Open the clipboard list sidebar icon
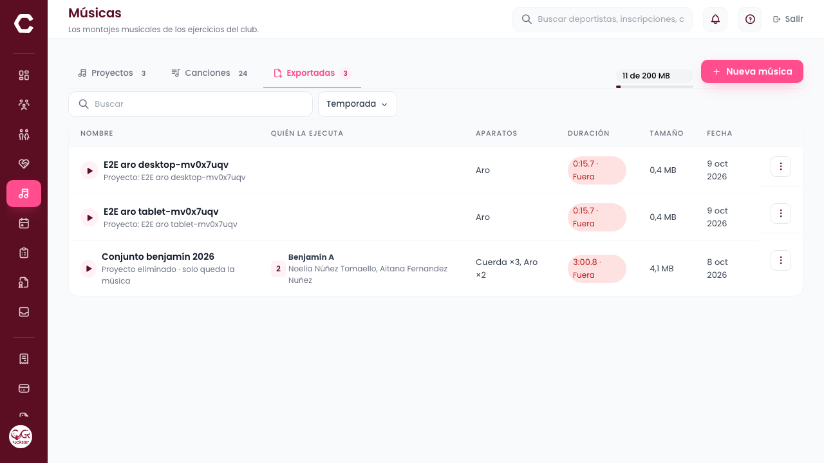The height and width of the screenshot is (463, 824). pos(24,253)
